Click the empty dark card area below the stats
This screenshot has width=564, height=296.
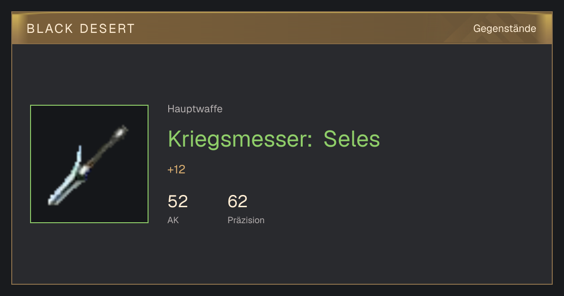pyautogui.click(x=282, y=256)
